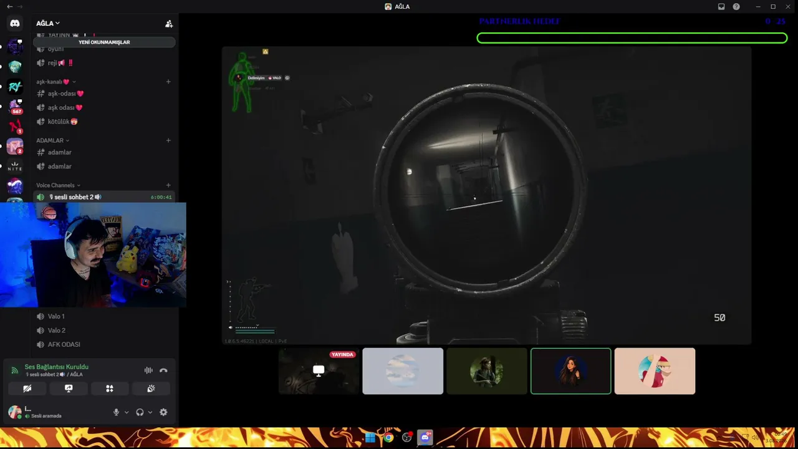Invite people using the add-member icon
The height and width of the screenshot is (449, 798).
pyautogui.click(x=169, y=24)
